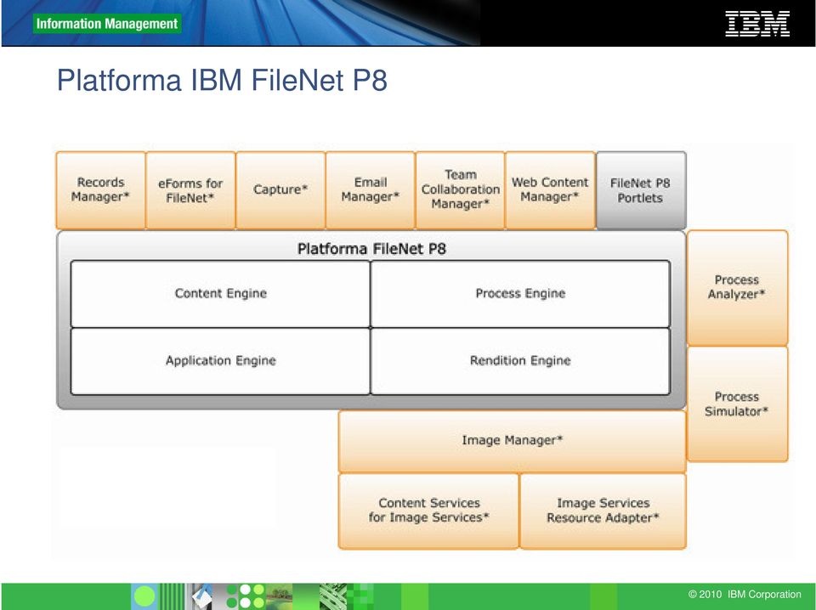Click the gray FileNet P8 Portlets box
Image resolution: width=816 pixels, height=610 pixels.
click(641, 189)
